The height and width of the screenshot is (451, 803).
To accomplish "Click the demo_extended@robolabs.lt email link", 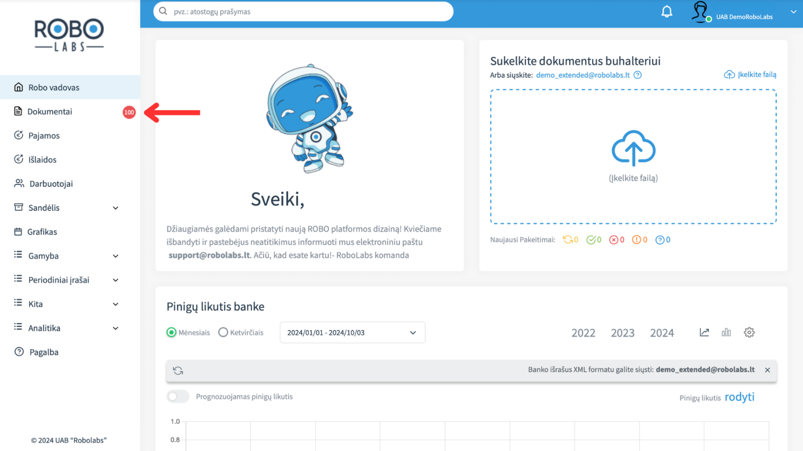I will [583, 75].
